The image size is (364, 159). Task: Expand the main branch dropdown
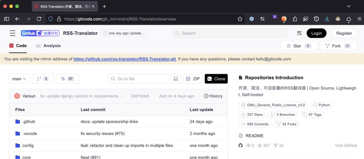click(x=19, y=79)
